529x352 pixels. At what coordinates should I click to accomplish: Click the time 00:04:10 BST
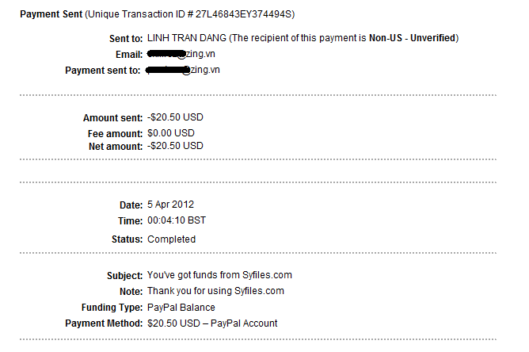[177, 220]
